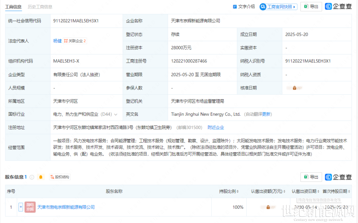
Task: Switch to the 工商信息 tab
Action: point(14,7)
